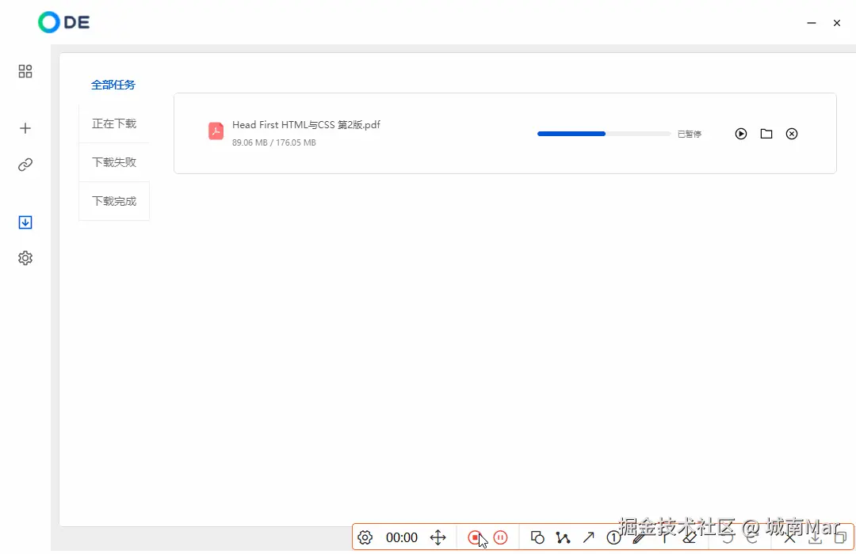
Task: Open download folder for the PDF
Action: point(766,134)
